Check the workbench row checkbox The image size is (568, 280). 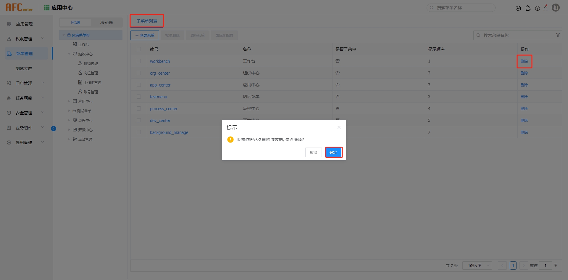[x=139, y=61]
